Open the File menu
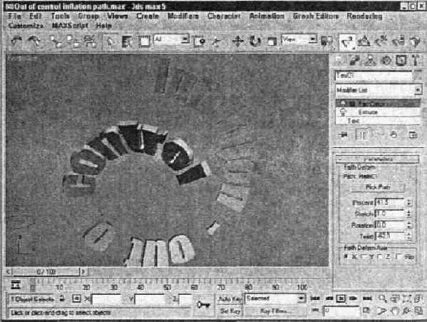 point(14,16)
